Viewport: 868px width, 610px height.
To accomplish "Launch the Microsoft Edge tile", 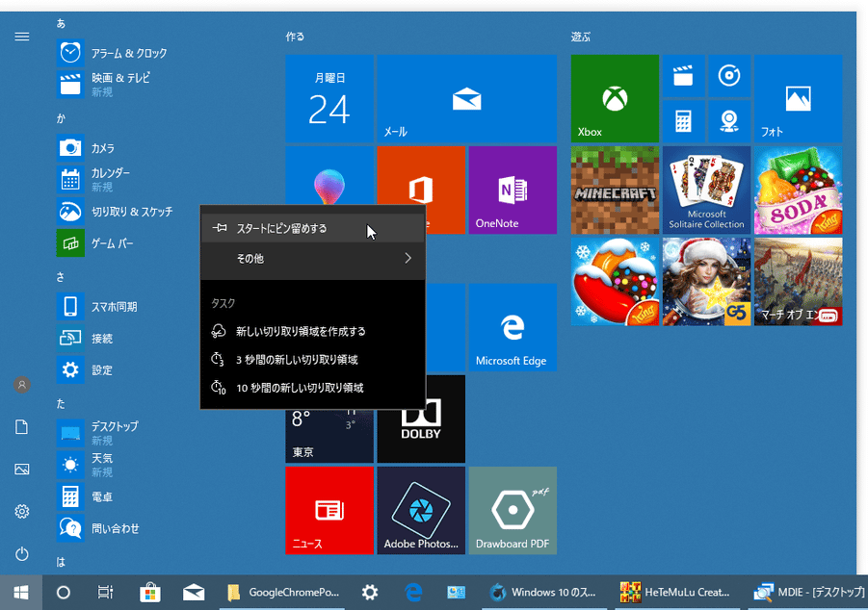I will (x=513, y=327).
